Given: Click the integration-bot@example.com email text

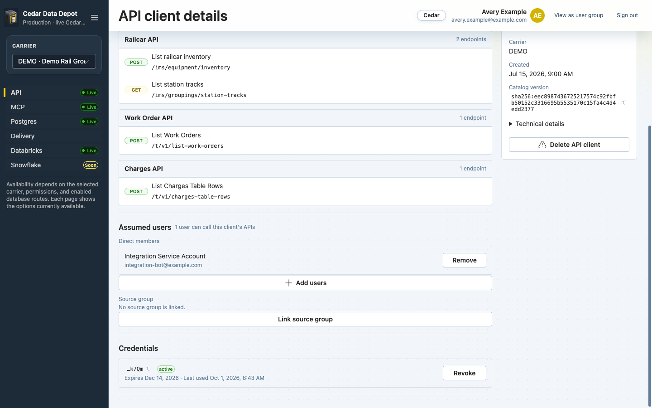Looking at the screenshot, I should 163,265.
